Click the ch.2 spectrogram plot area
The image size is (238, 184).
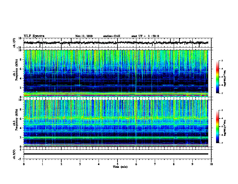click(x=116, y=123)
